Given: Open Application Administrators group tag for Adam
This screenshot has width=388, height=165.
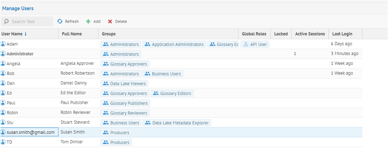Looking at the screenshot, I should click(174, 44).
